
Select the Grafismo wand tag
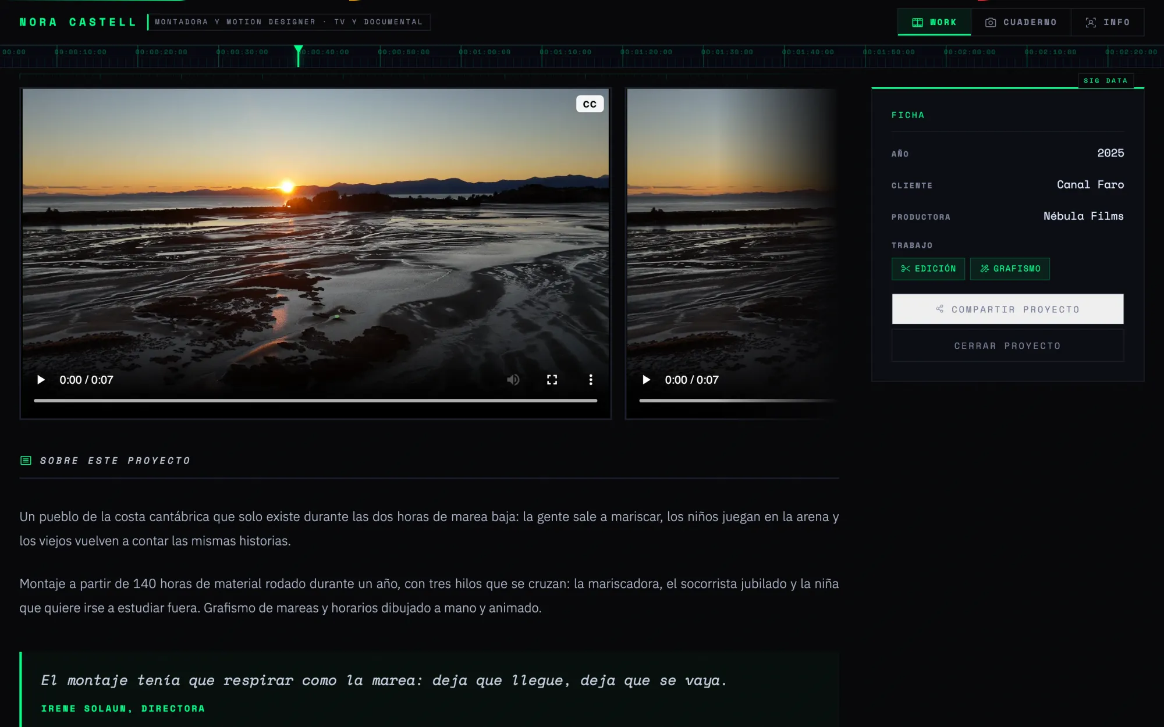pos(1010,269)
